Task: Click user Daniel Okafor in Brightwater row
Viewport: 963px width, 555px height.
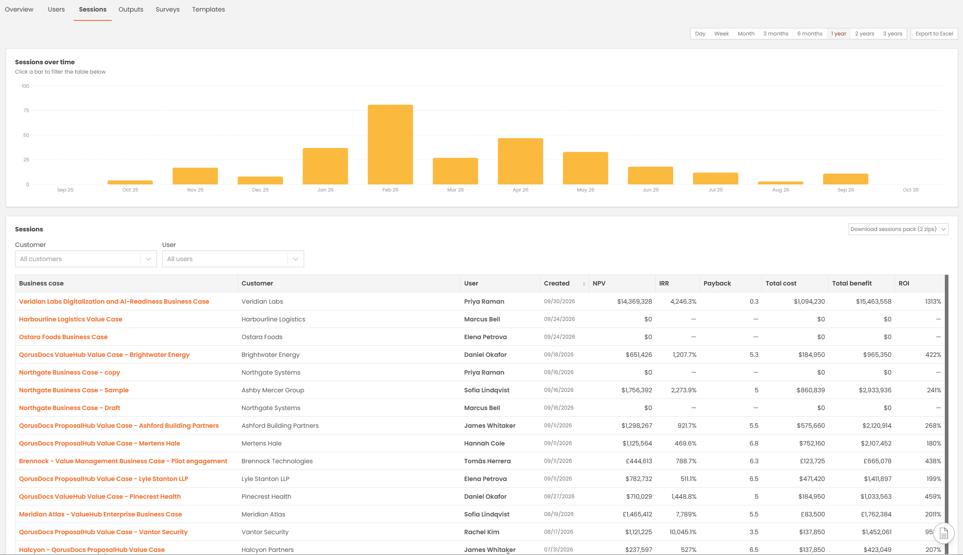Action: point(485,355)
